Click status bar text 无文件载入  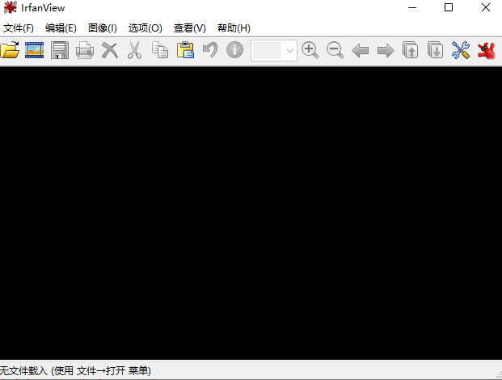tap(23, 371)
